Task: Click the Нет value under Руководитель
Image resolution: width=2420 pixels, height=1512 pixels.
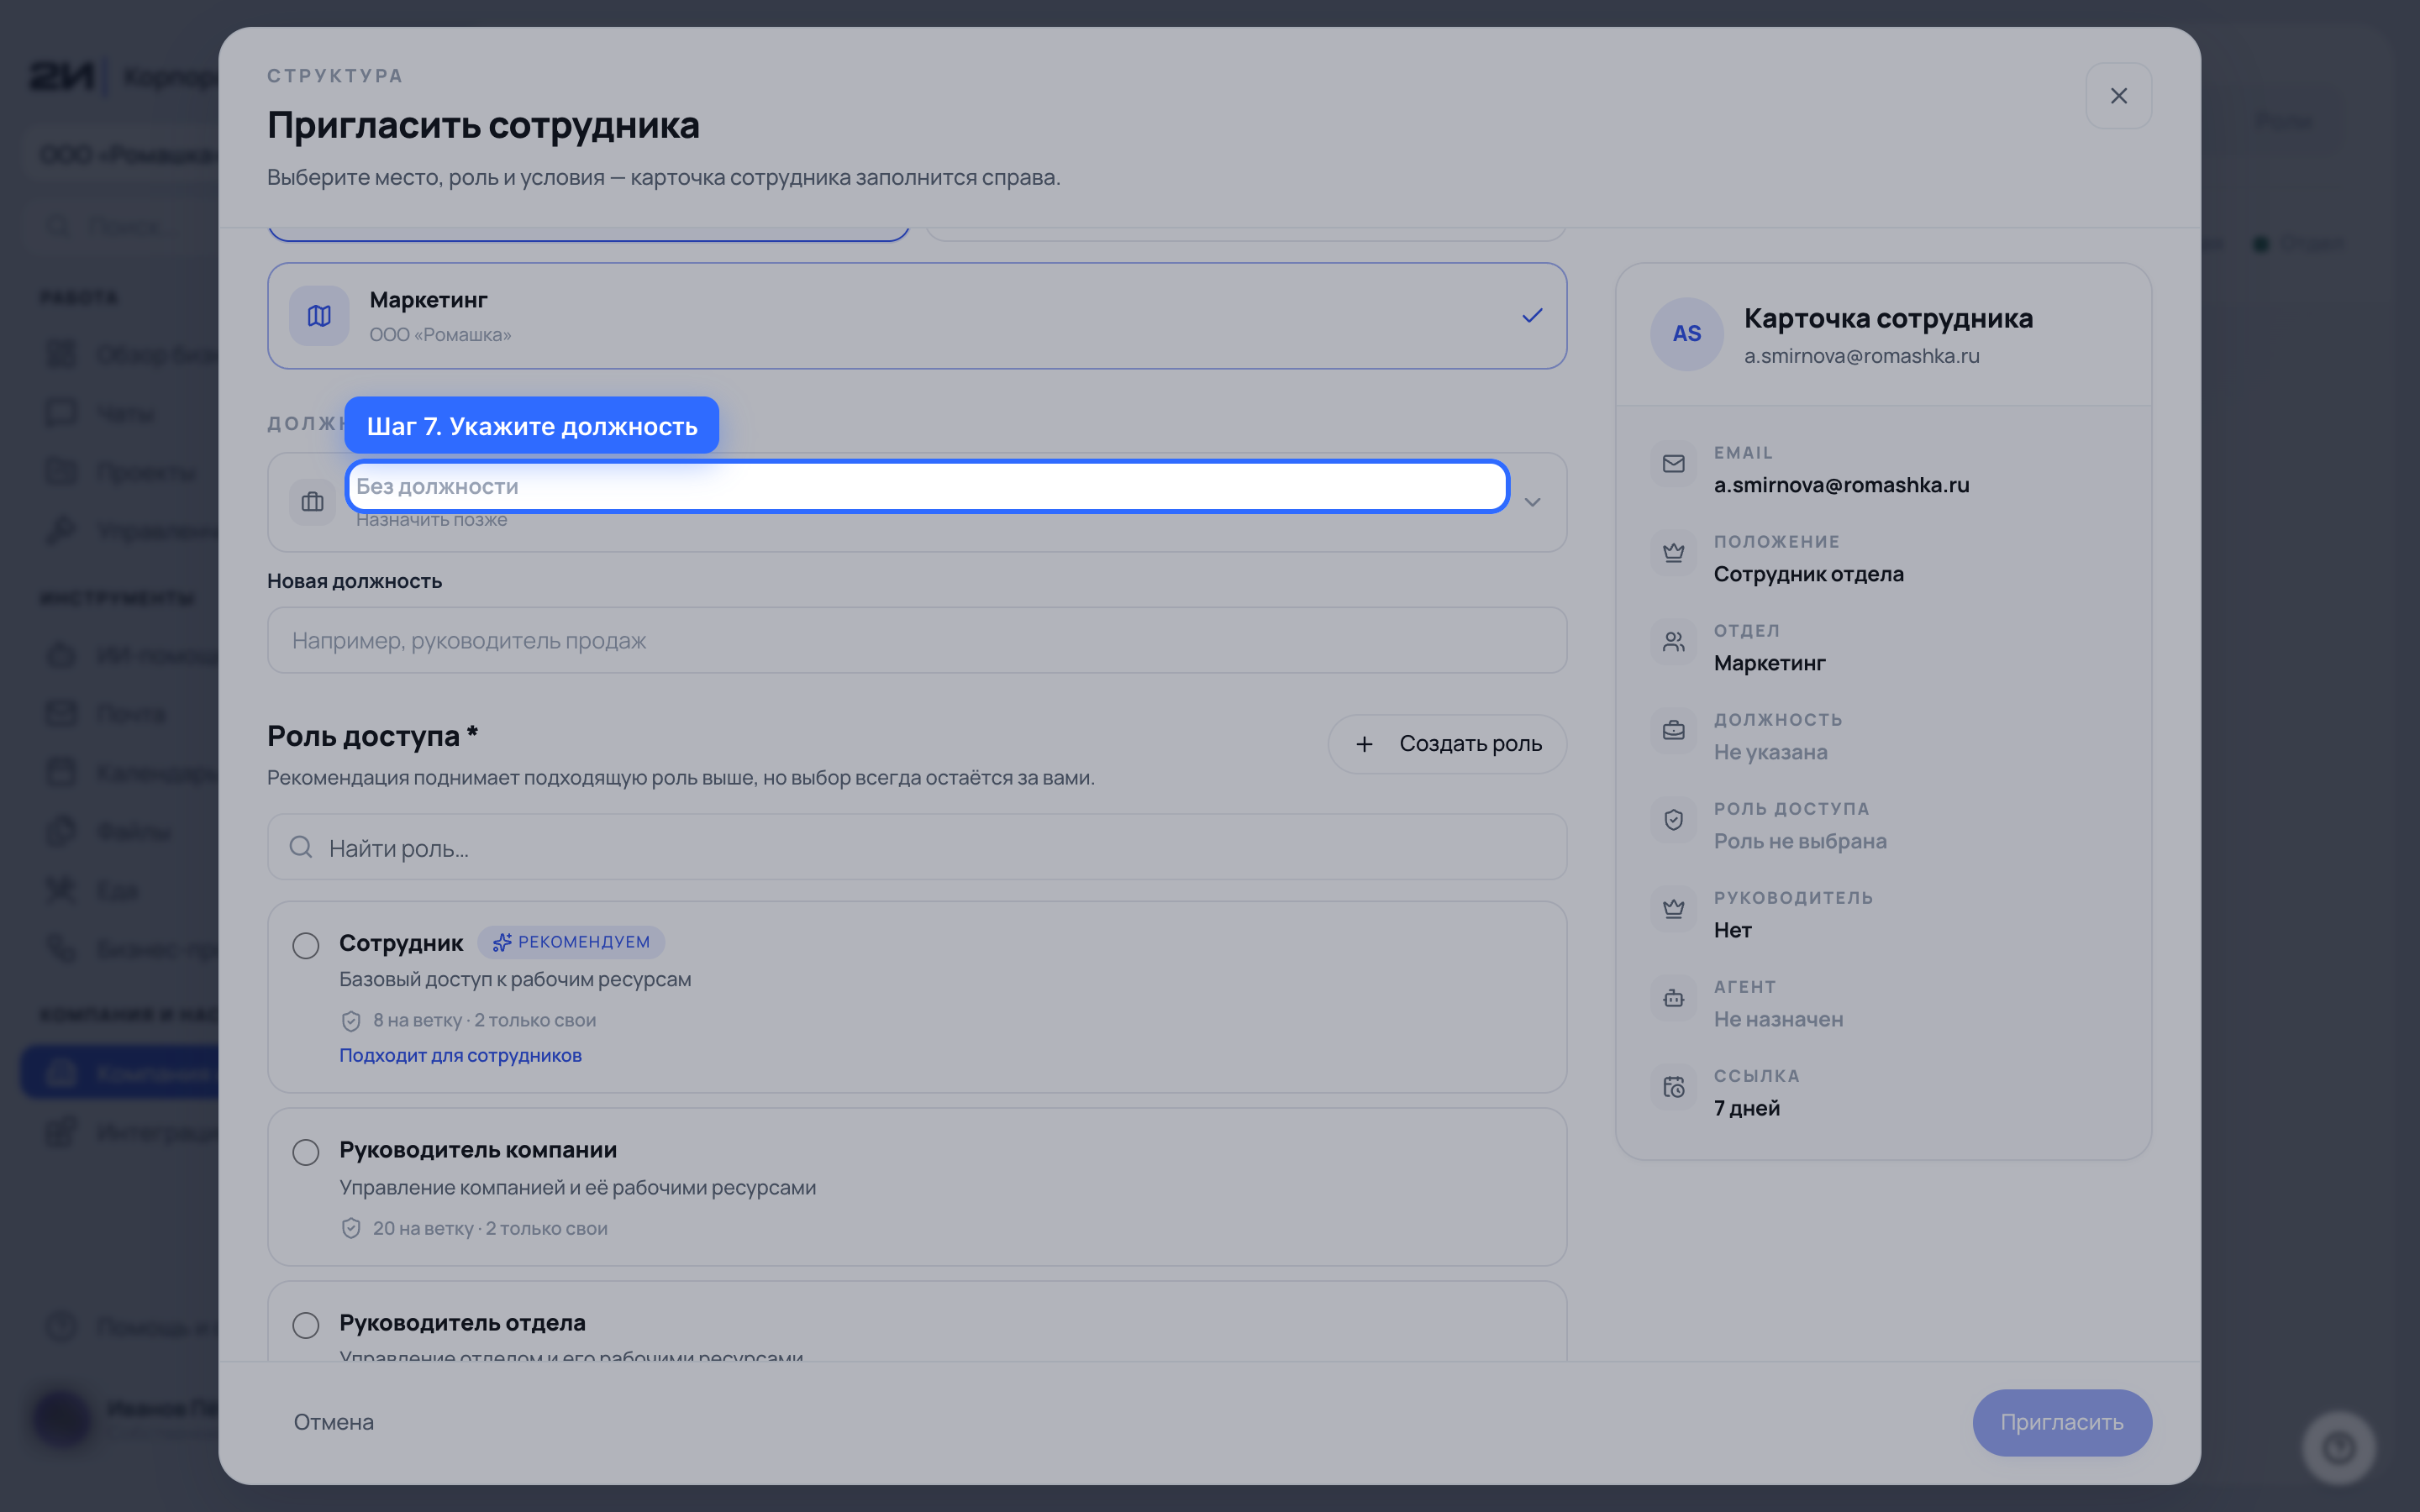Action: [1732, 930]
